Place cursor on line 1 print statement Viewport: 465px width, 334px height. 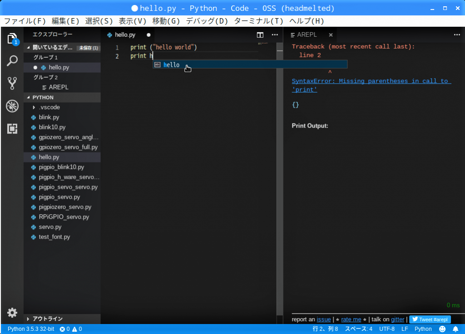point(163,47)
